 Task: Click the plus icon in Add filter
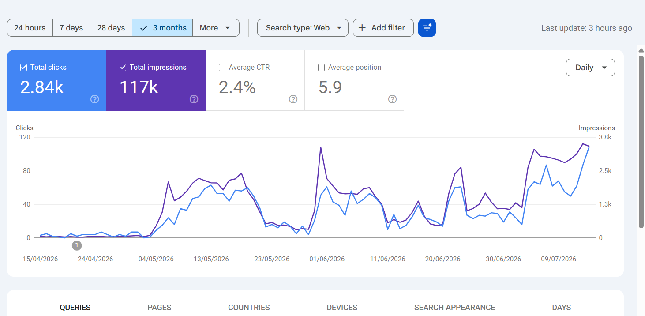(362, 28)
